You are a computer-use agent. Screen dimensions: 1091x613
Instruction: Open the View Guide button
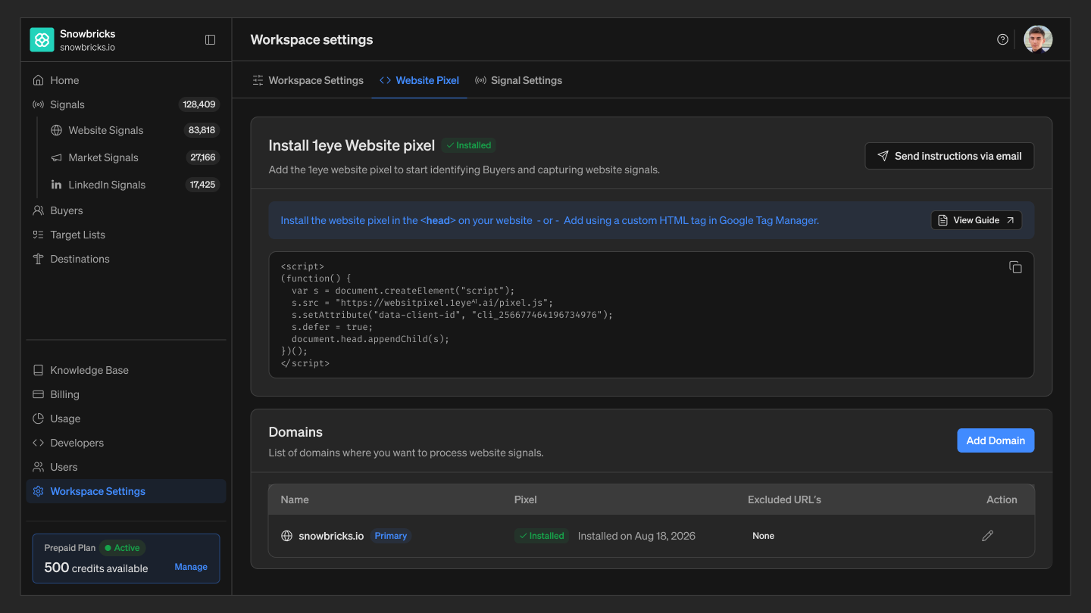pos(977,220)
